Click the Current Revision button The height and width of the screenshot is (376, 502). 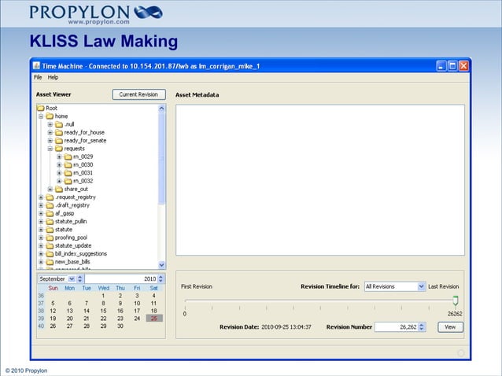(138, 94)
